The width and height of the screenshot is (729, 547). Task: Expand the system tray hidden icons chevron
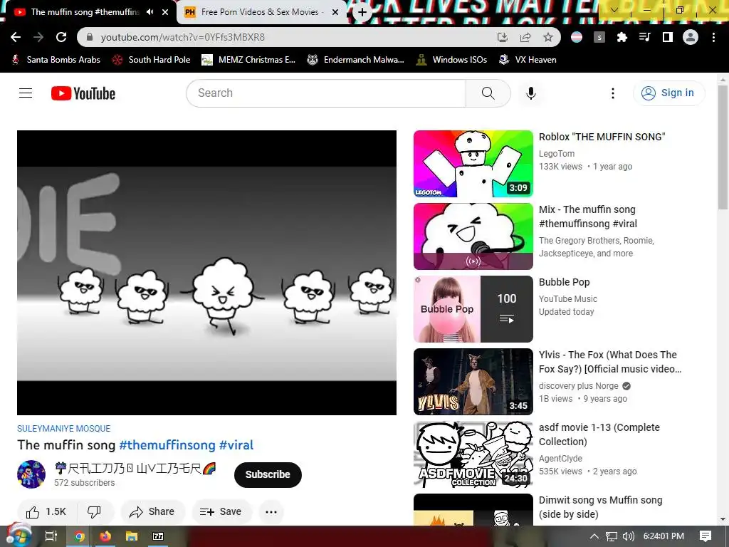coord(594,536)
